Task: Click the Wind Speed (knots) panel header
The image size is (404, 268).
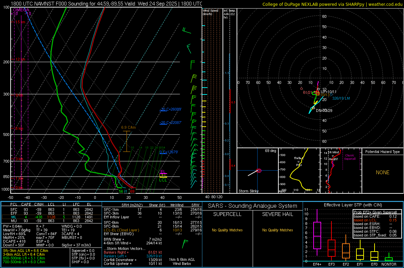Action: click(x=211, y=12)
